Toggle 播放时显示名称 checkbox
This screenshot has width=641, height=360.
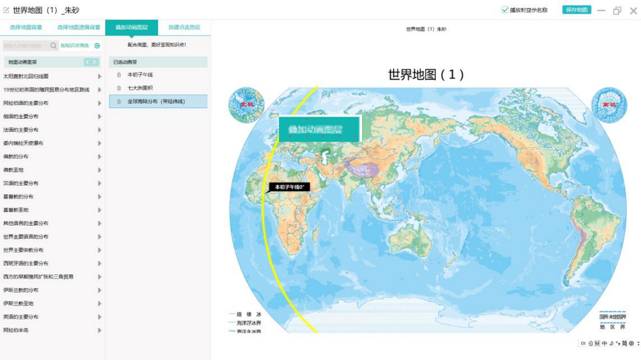tap(505, 10)
